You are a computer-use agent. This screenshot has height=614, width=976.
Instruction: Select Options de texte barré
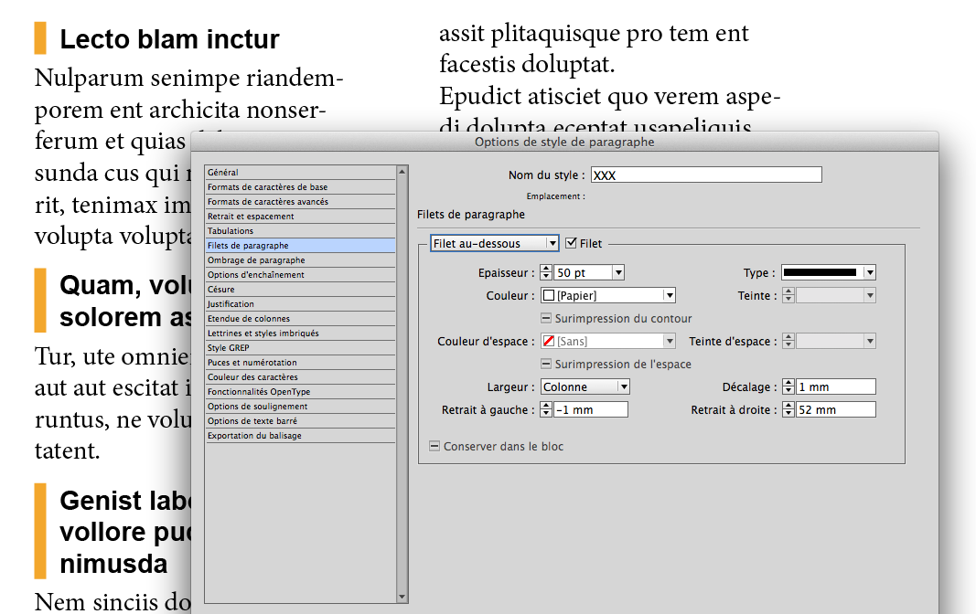point(300,420)
